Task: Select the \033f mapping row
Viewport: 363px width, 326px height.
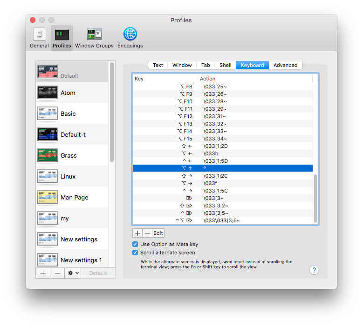Action: pos(222,183)
